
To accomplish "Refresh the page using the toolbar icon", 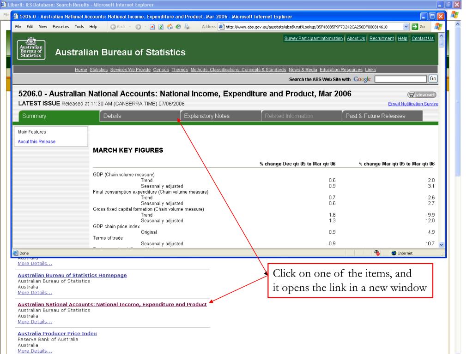I will click(x=161, y=27).
